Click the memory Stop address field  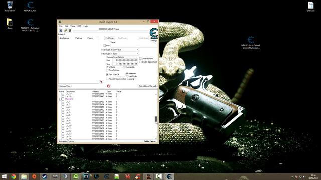click(125, 64)
